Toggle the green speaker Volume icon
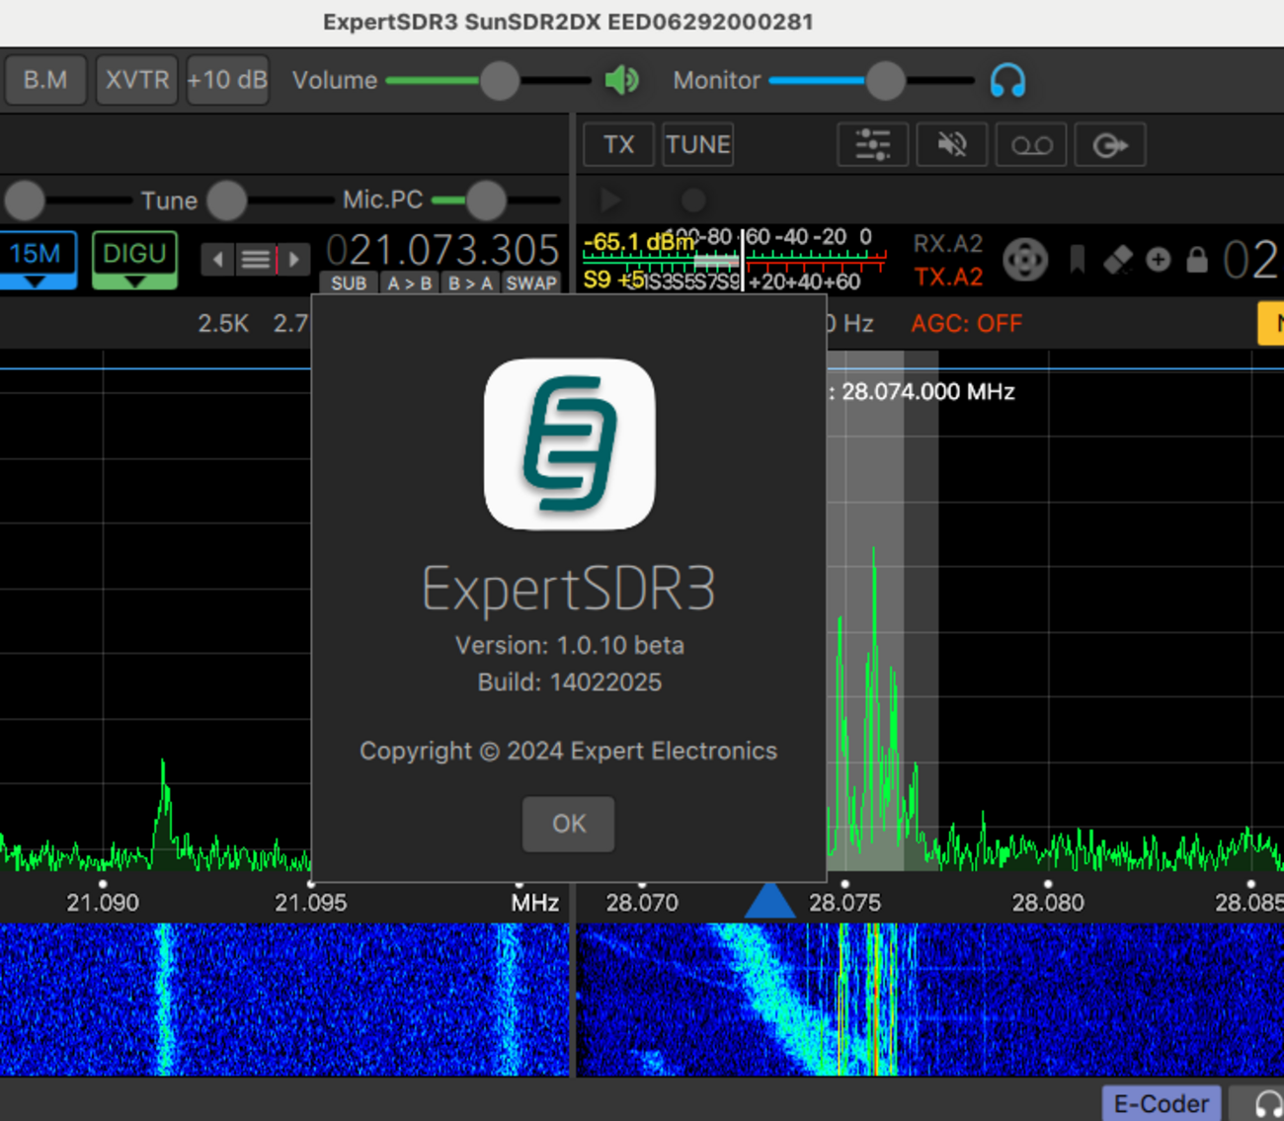The width and height of the screenshot is (1284, 1121). 620,80
